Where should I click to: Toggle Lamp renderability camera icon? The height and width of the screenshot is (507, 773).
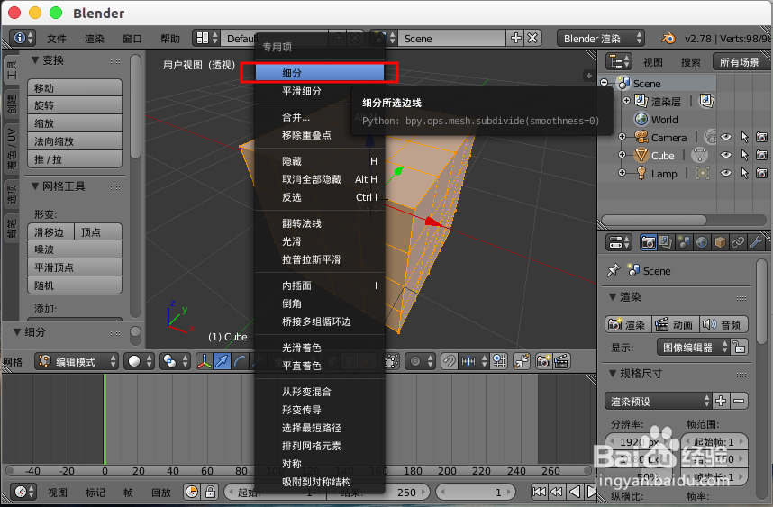click(761, 173)
